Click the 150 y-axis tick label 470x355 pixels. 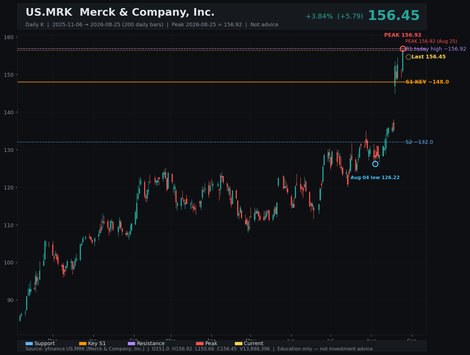9,75
